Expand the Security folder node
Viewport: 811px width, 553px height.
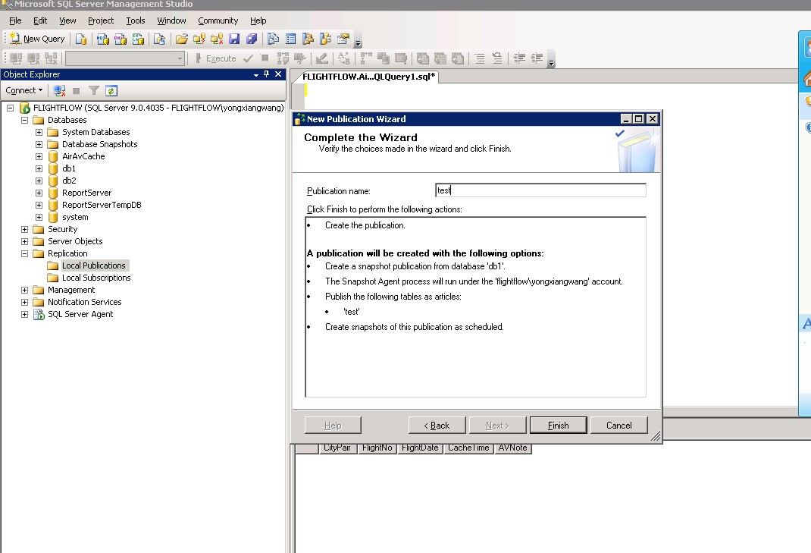[24, 229]
